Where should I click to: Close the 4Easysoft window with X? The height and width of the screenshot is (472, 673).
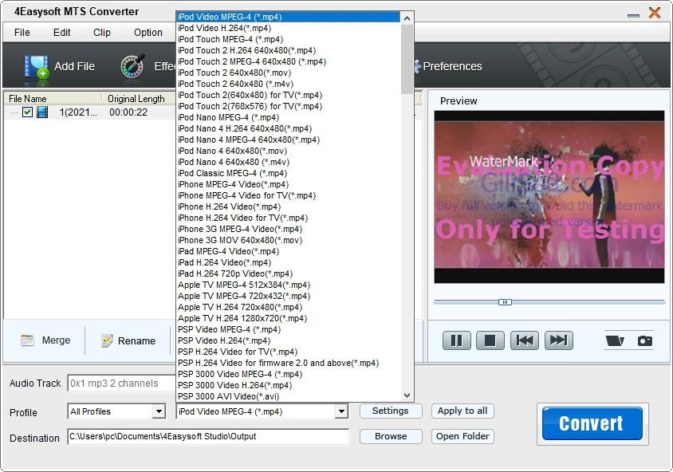[x=655, y=13]
